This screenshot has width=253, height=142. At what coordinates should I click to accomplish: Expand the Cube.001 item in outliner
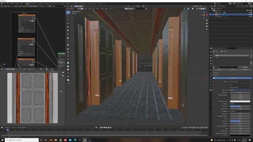[214, 17]
